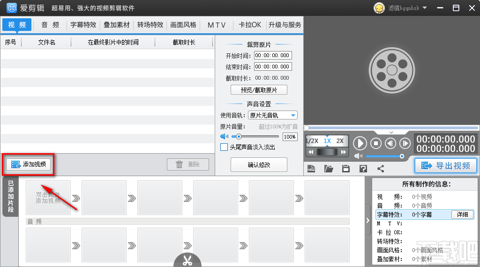Open help with the question mark icon

(x=363, y=169)
